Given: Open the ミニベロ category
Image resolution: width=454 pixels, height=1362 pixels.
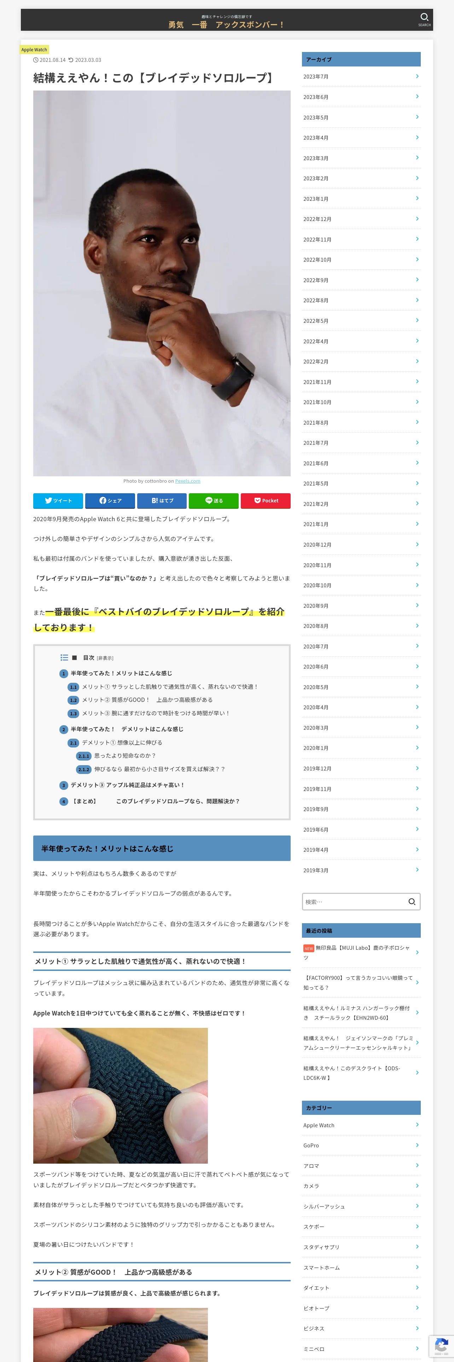Looking at the screenshot, I should [361, 1349].
